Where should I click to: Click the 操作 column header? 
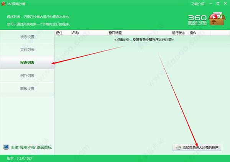[x=199, y=33]
